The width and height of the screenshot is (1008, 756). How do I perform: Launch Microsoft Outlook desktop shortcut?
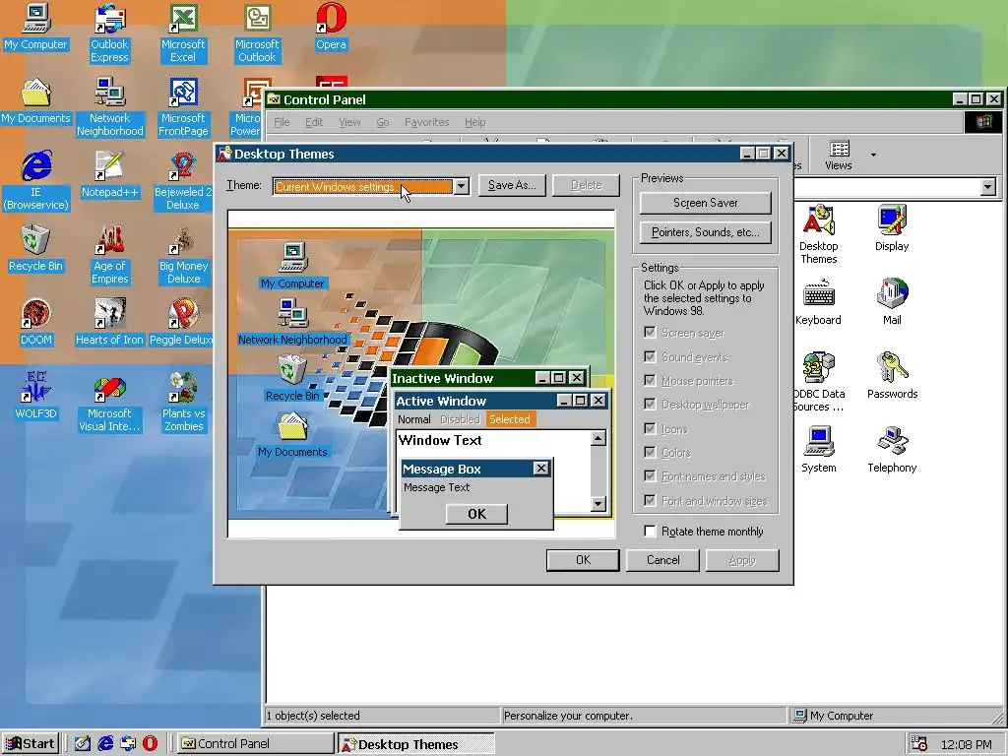pos(257,32)
